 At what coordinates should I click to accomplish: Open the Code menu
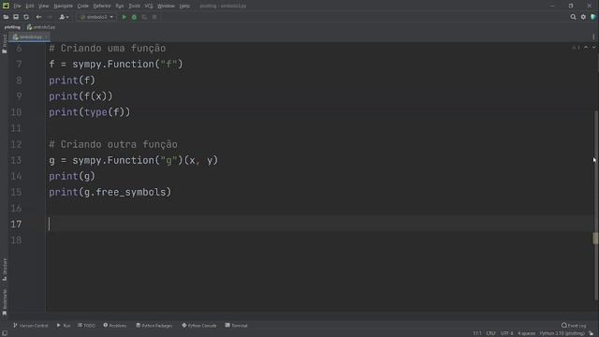coord(83,6)
